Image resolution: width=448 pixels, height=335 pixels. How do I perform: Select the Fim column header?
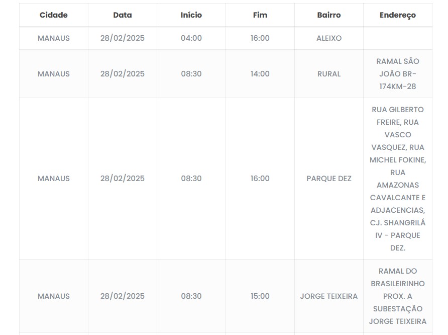[x=260, y=15]
